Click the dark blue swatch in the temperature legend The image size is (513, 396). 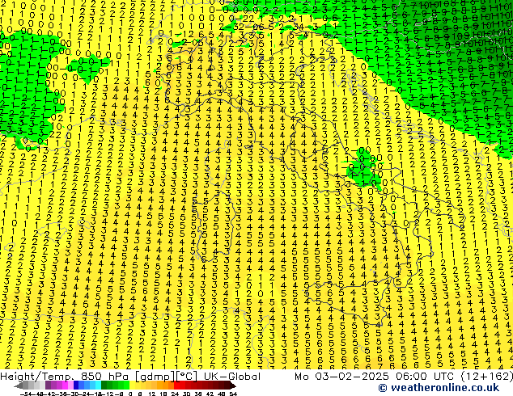[x=76, y=385]
